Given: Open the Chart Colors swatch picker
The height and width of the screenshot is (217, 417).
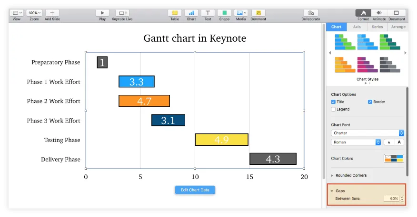Looking at the screenshot, I should point(394,158).
